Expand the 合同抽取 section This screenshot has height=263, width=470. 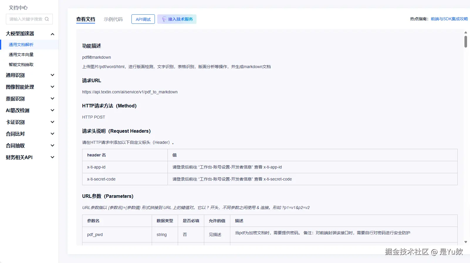click(53, 146)
